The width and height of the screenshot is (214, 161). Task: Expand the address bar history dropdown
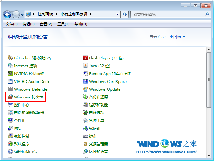pyautogui.click(x=117, y=14)
